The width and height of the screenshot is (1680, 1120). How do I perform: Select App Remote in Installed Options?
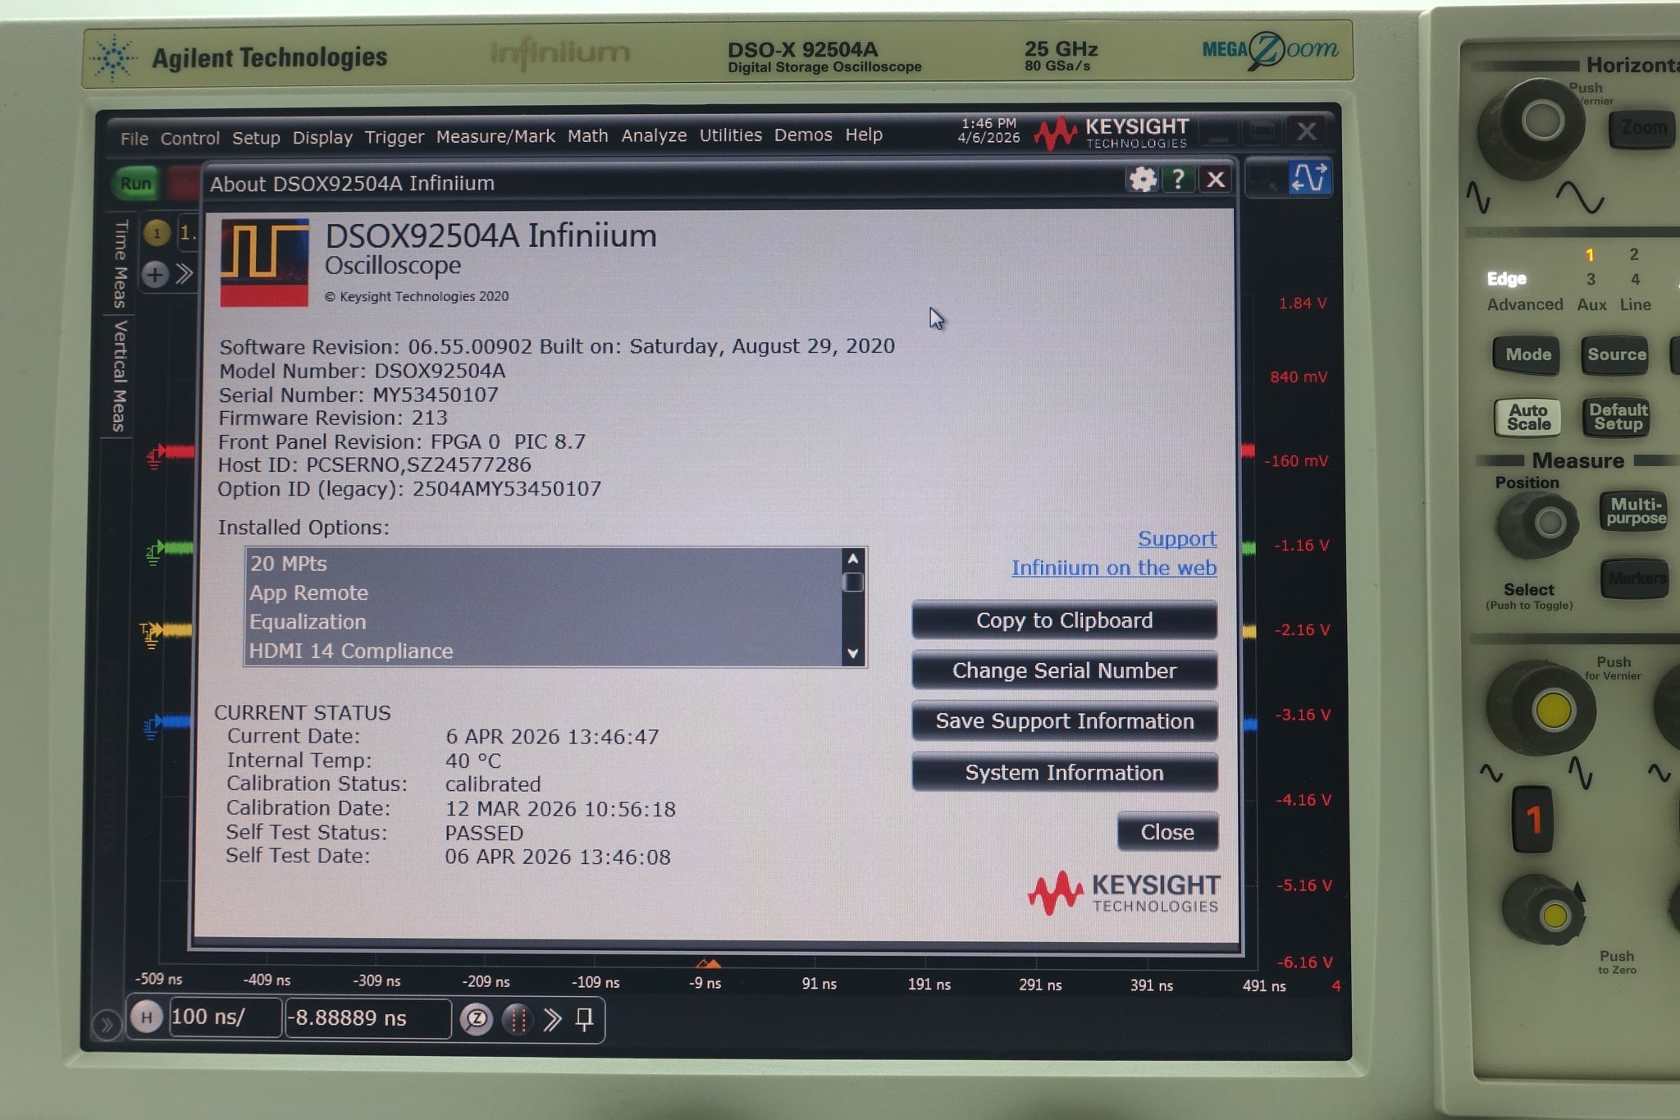(543, 592)
